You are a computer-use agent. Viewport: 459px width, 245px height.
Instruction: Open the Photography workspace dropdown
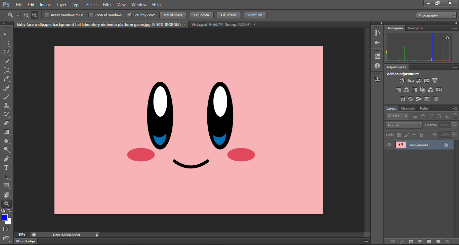[436, 15]
